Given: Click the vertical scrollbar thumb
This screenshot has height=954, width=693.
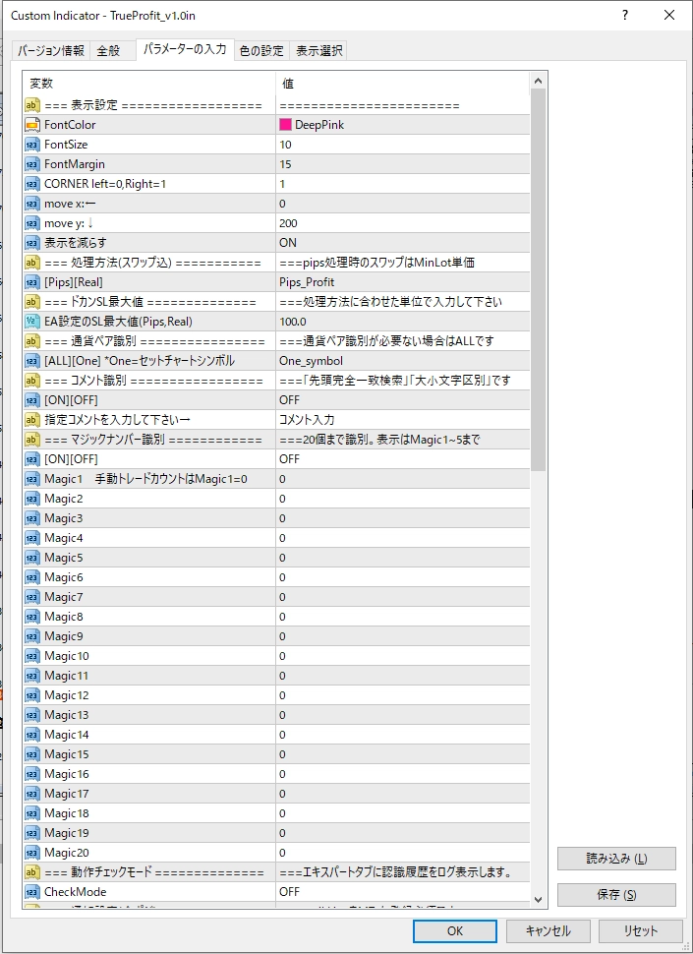Looking at the screenshot, I should click(538, 280).
